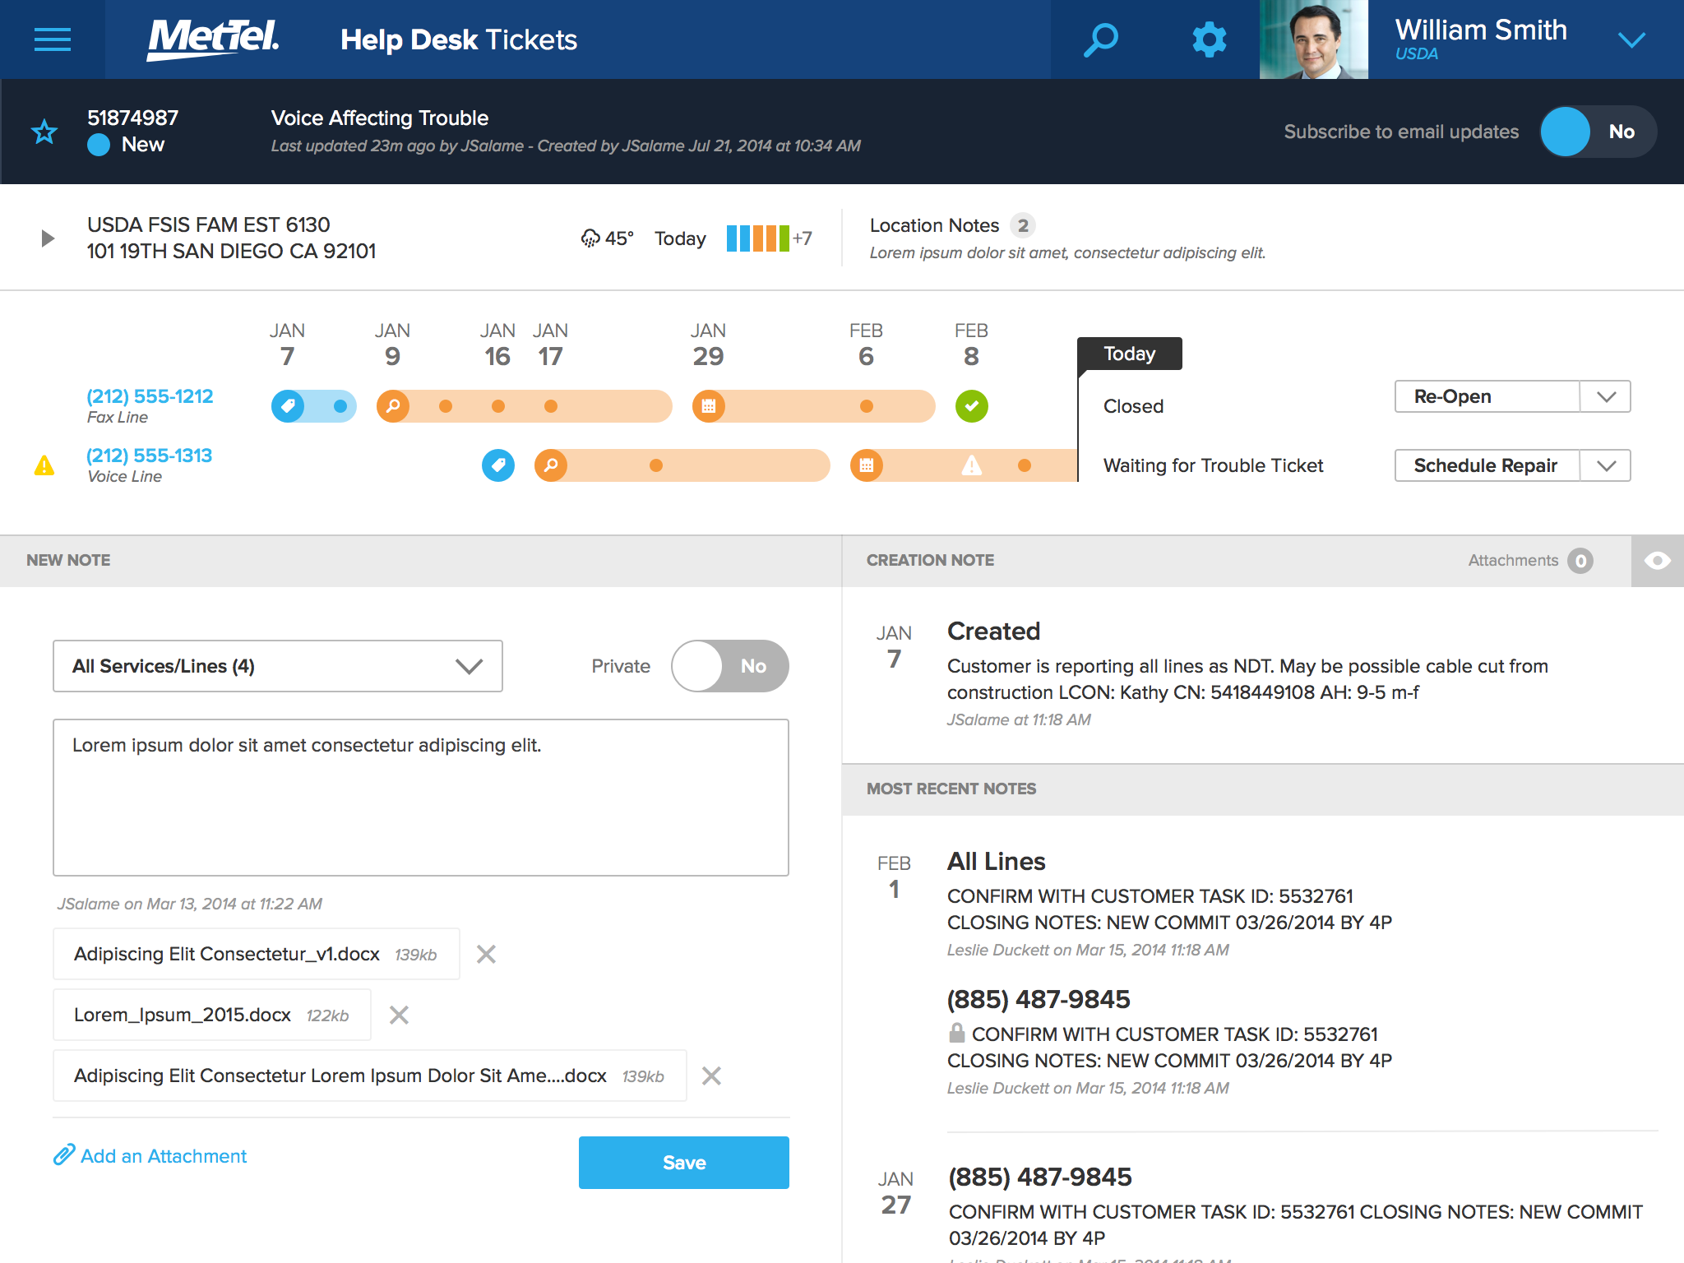Viewport: 1684px width, 1263px height.
Task: Toggle the eye visibility icon in Creation Note
Action: tap(1657, 561)
